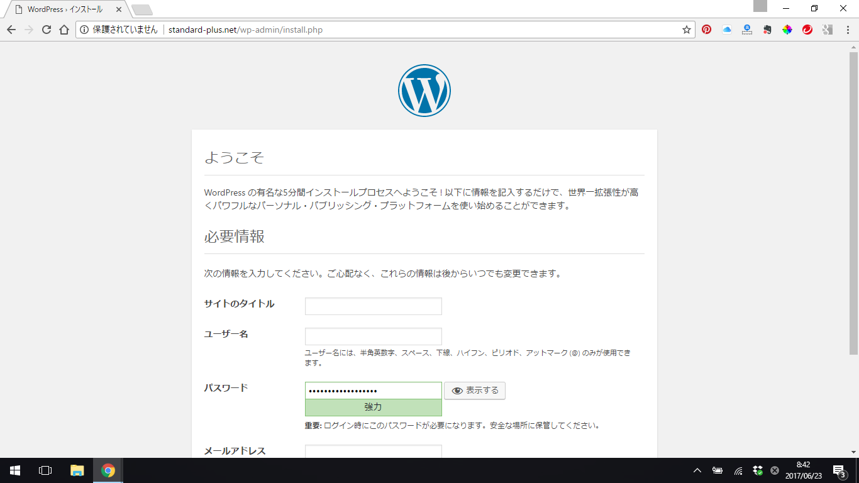Open the gray Google extension icon
The image size is (859, 483).
[828, 30]
